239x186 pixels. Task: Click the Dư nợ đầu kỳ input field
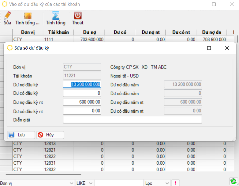pos(82,85)
